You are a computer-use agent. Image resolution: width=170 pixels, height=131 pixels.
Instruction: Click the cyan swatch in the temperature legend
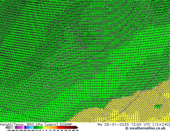(x=32, y=128)
